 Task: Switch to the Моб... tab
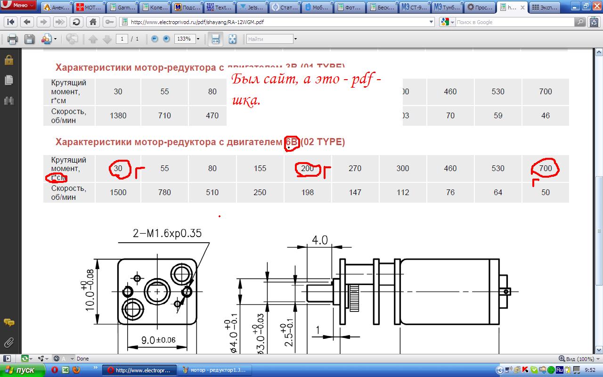317,7
